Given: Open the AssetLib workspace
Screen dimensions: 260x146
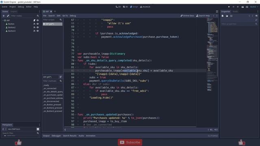Looking at the screenshot, I should [x=145, y=7].
